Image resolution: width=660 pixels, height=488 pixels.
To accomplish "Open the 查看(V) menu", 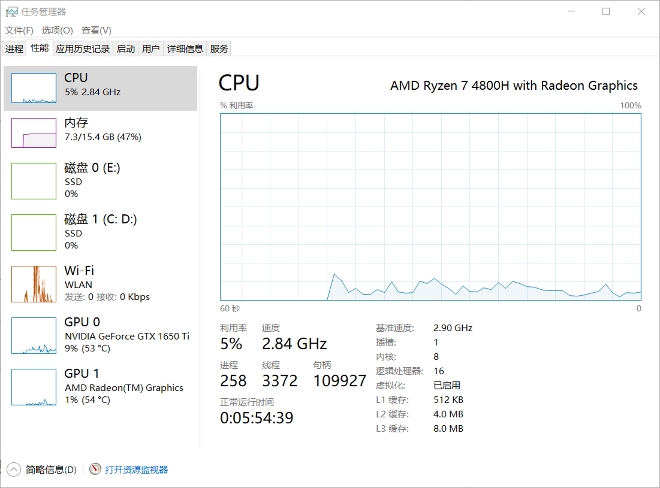I will tap(96, 30).
